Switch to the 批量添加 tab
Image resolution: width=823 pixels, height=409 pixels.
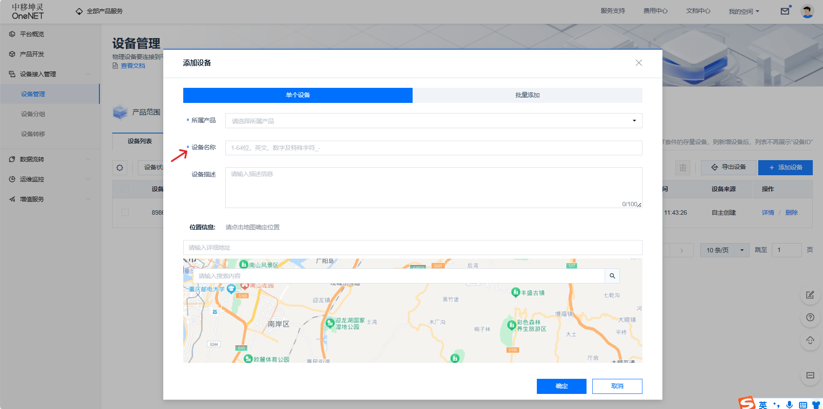527,95
